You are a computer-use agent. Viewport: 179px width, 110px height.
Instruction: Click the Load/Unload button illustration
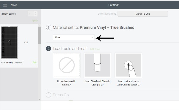tap(128, 65)
